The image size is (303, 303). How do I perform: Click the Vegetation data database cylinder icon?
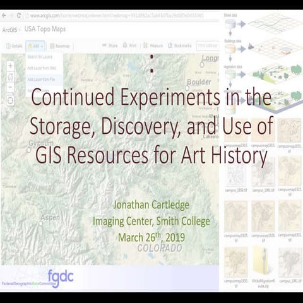(x=230, y=74)
